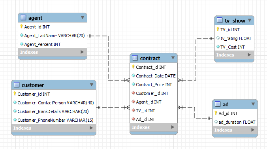This screenshot has width=267, height=149.
Task: Collapse the agent table with header arrow
Action: (x=83, y=17)
